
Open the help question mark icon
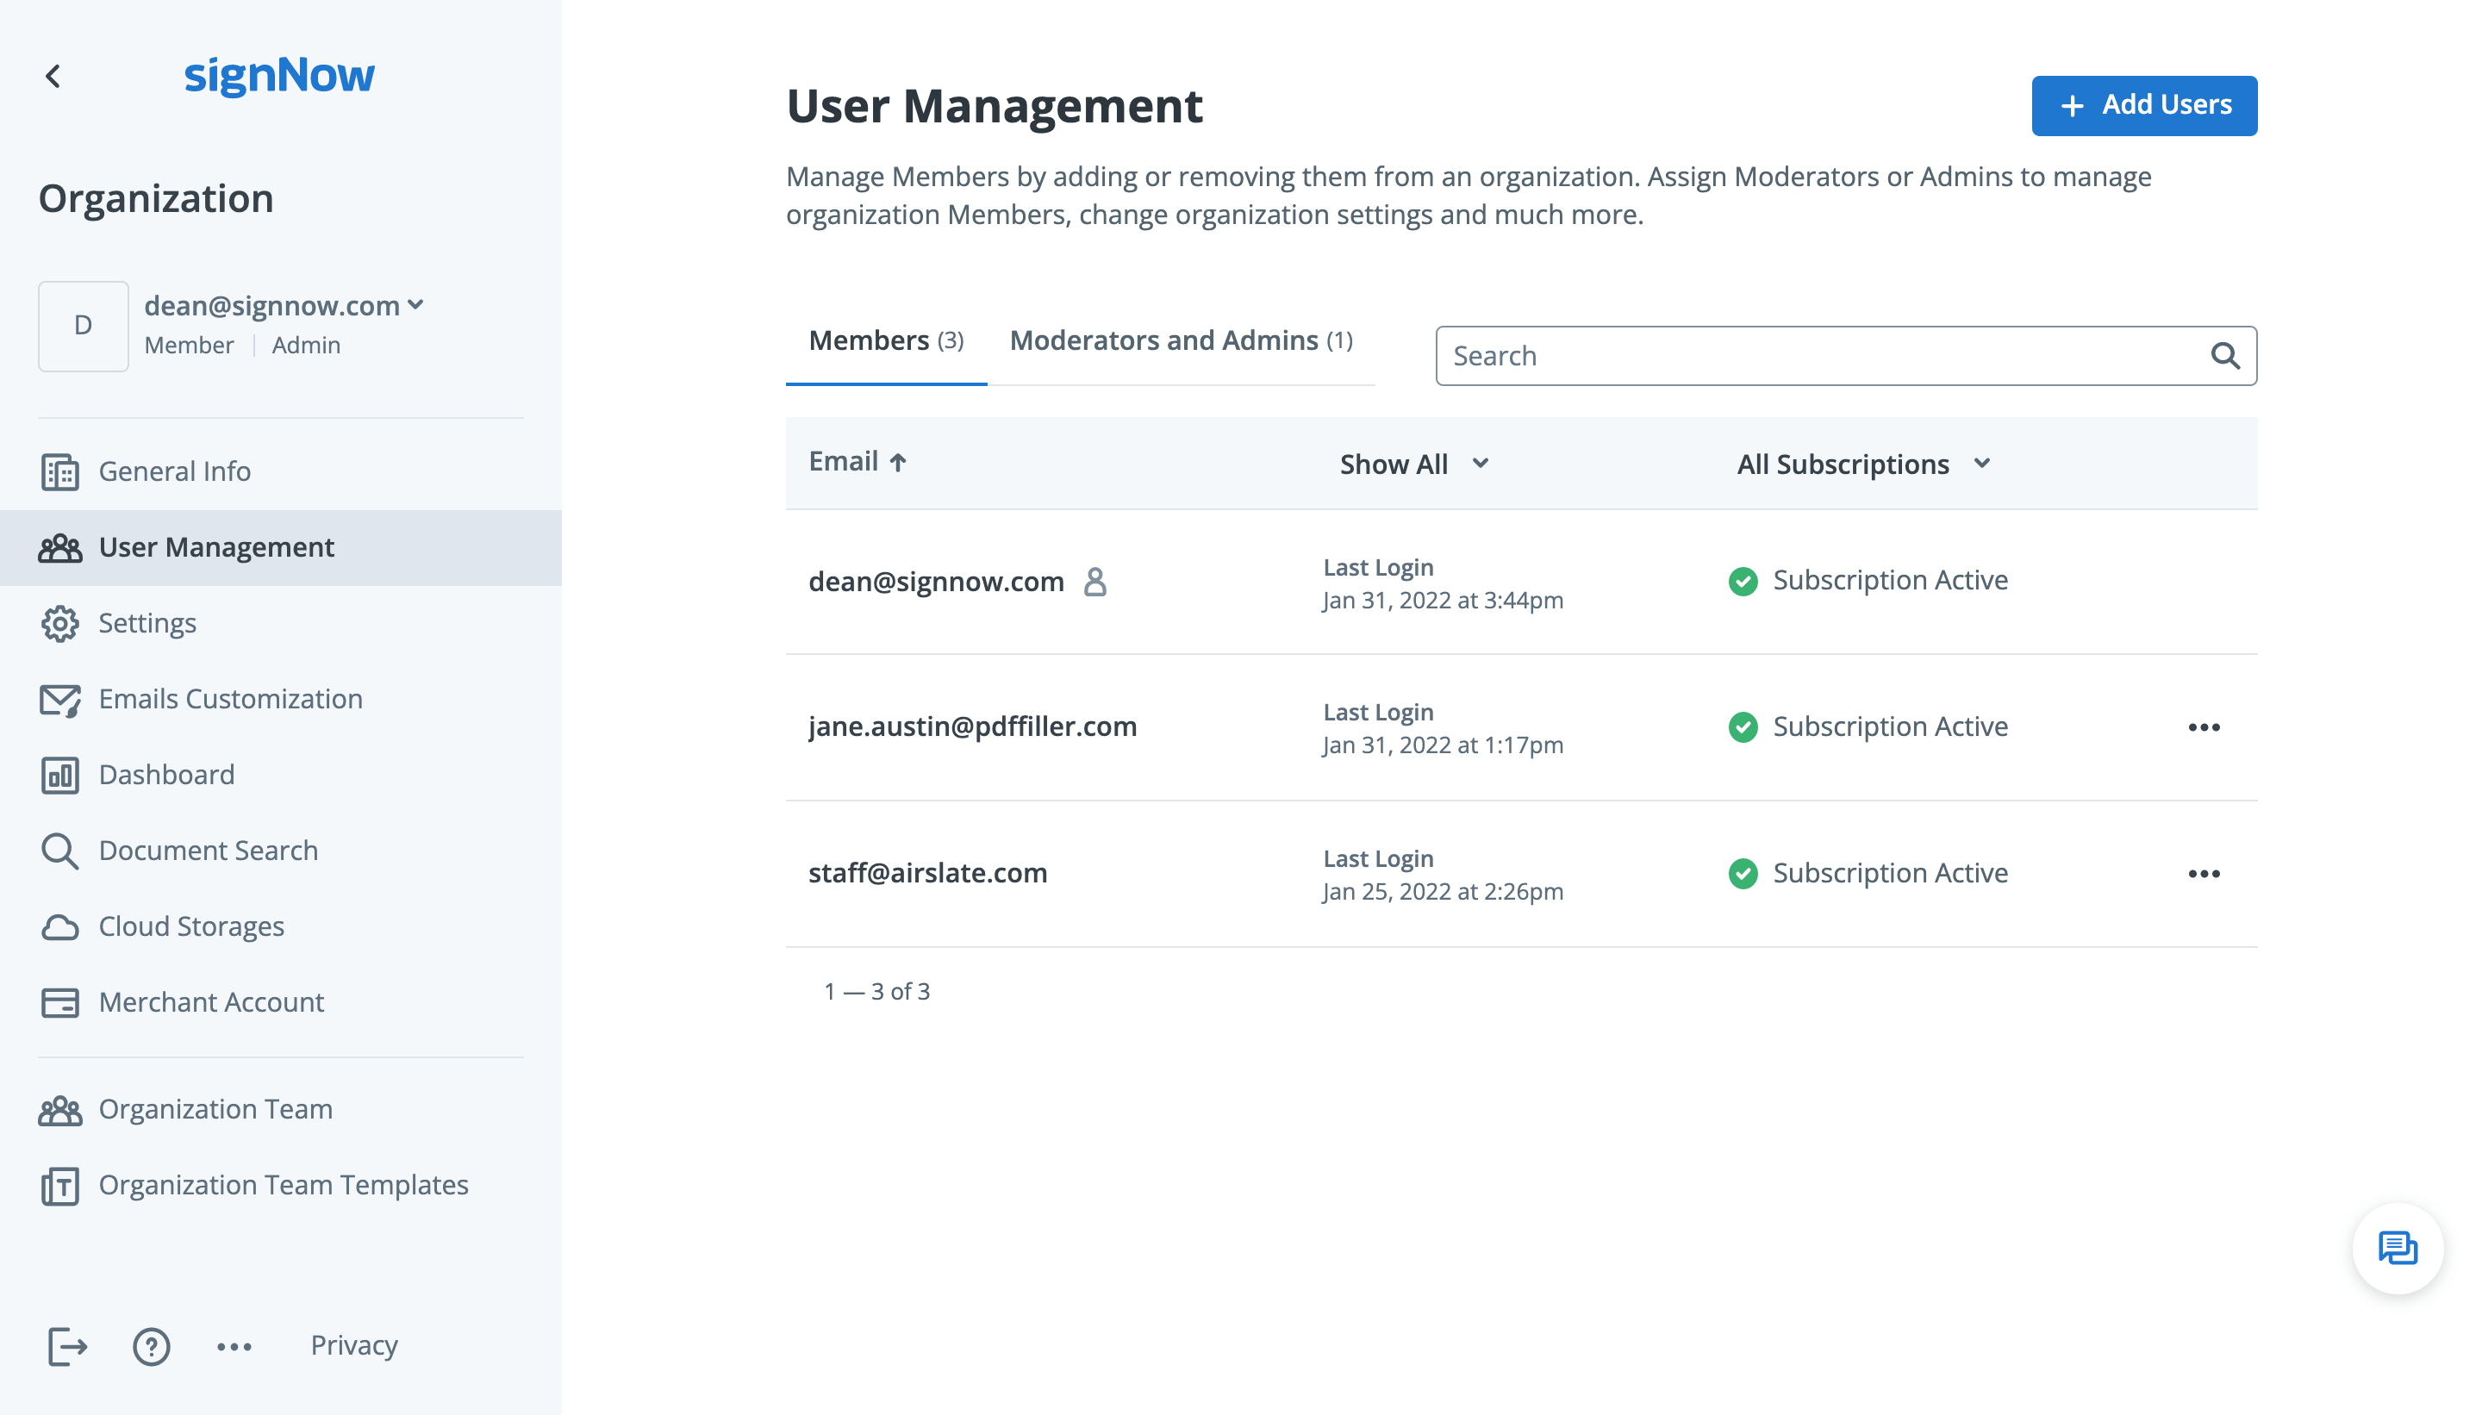(x=151, y=1346)
